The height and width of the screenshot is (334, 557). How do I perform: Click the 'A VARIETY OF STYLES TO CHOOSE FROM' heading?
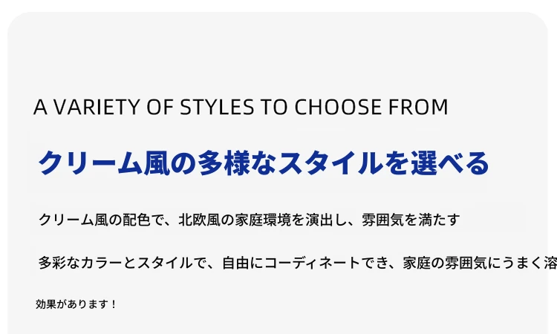click(241, 107)
